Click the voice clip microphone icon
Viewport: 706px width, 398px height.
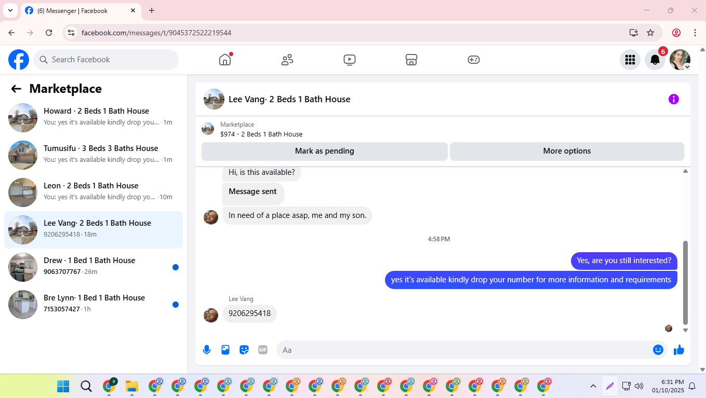click(207, 350)
